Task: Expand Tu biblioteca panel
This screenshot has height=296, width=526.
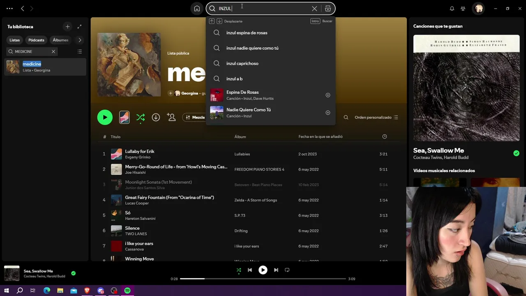Action: click(x=79, y=27)
